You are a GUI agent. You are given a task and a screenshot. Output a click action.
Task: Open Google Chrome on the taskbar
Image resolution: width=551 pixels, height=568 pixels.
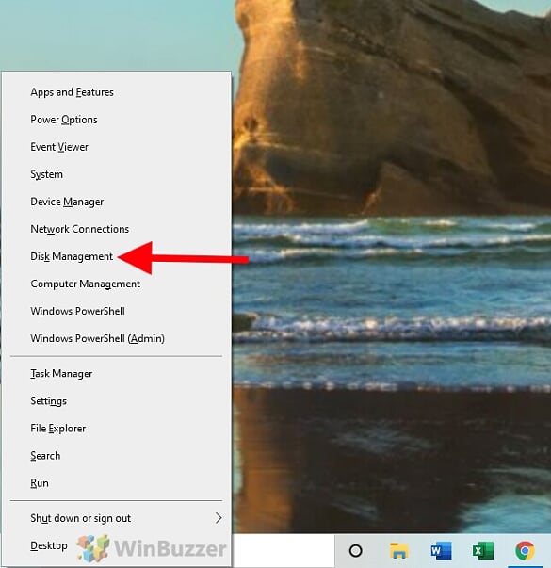coord(525,551)
